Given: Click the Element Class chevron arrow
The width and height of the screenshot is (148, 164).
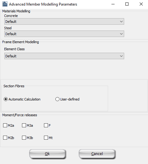Looking at the screenshot, I should point(121,56).
